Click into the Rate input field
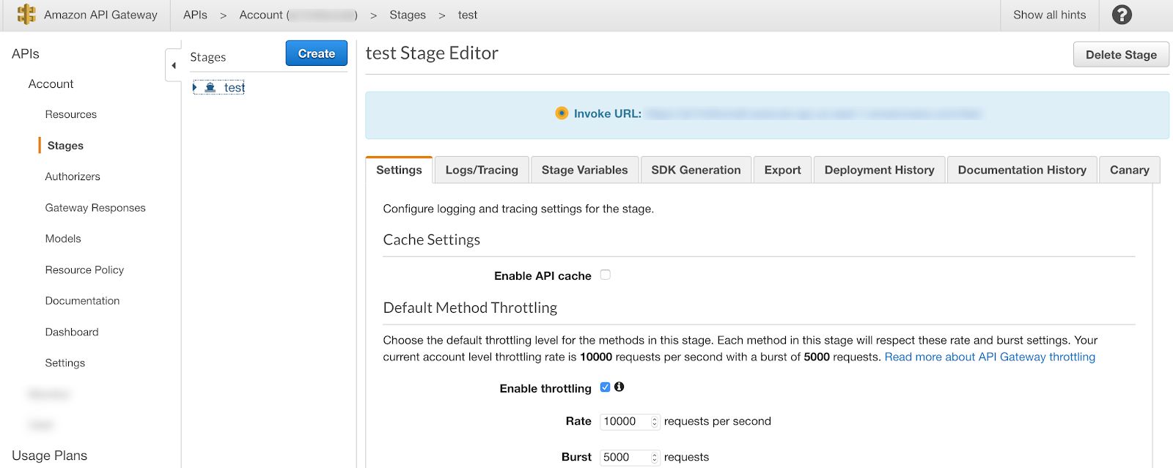This screenshot has height=468, width=1173. [630, 422]
